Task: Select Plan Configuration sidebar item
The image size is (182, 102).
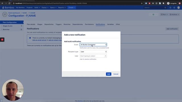Action: (12, 22)
